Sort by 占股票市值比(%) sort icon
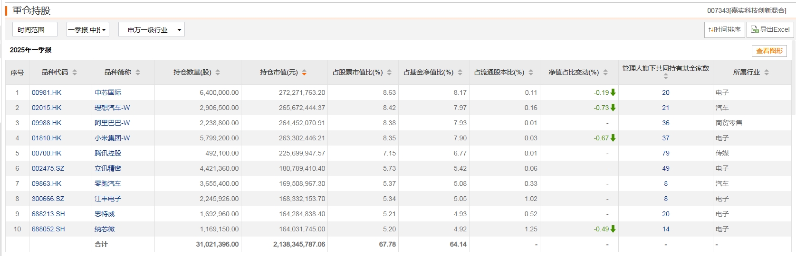 click(389, 73)
